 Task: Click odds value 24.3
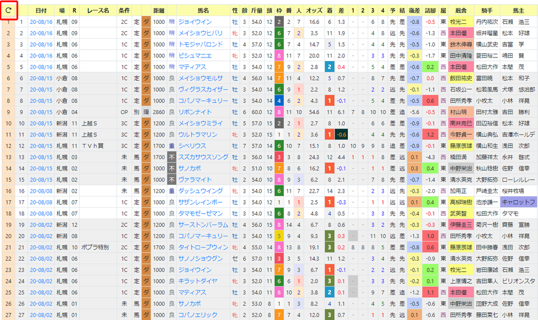(314, 157)
